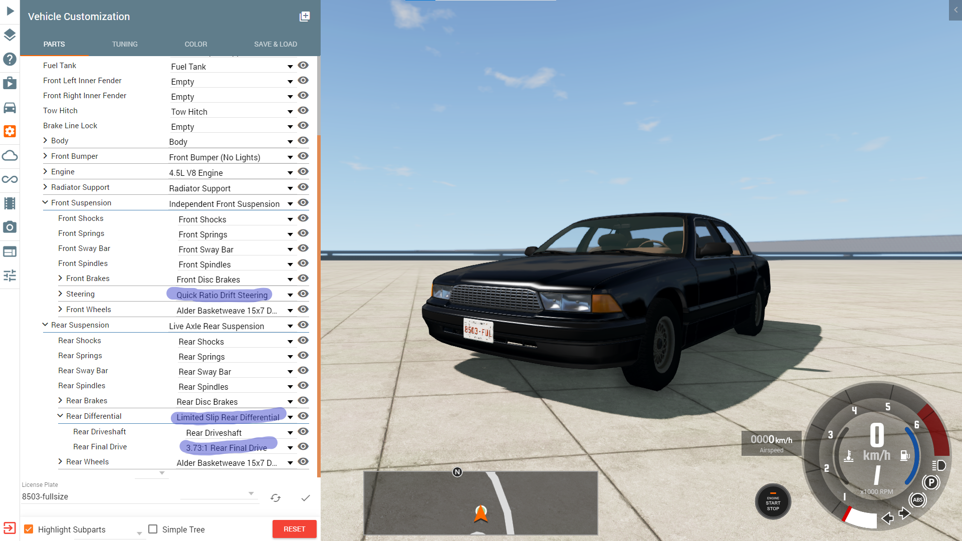Click the regenerate license plate icon
This screenshot has height=541, width=962.
point(276,498)
